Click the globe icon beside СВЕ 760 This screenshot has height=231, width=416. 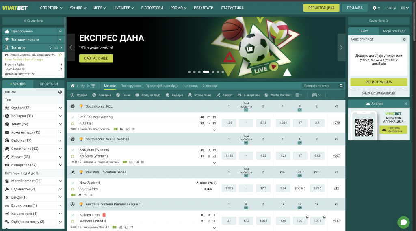pyautogui.click(x=60, y=92)
